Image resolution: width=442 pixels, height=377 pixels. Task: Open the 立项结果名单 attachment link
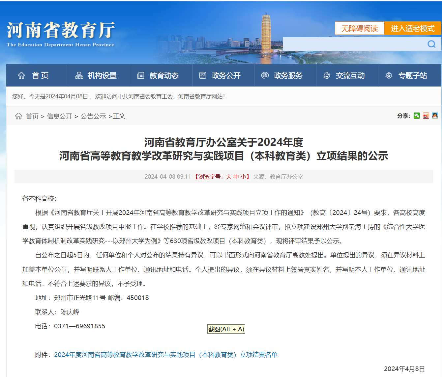click(x=166, y=355)
